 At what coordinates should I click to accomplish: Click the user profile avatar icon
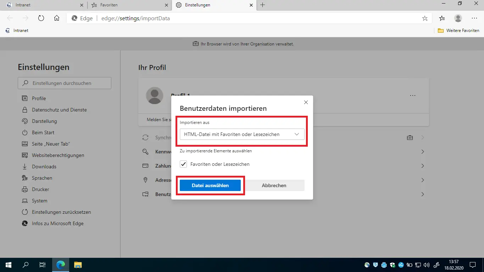click(x=458, y=18)
